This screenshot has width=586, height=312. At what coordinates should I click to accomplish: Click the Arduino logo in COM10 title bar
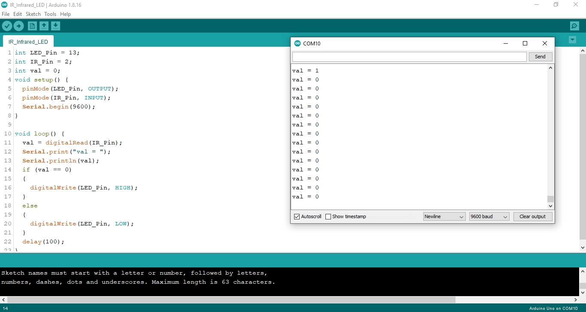point(298,43)
